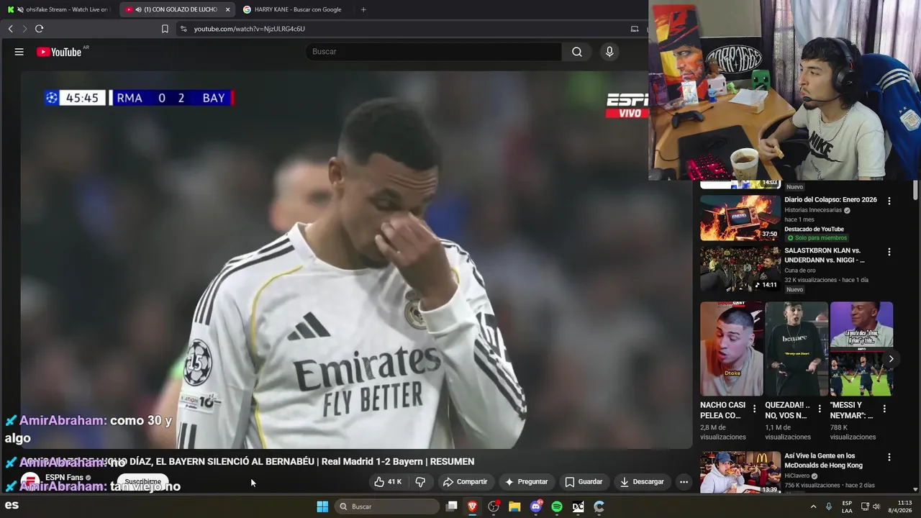Click the YouTube Buscar search field

click(433, 52)
